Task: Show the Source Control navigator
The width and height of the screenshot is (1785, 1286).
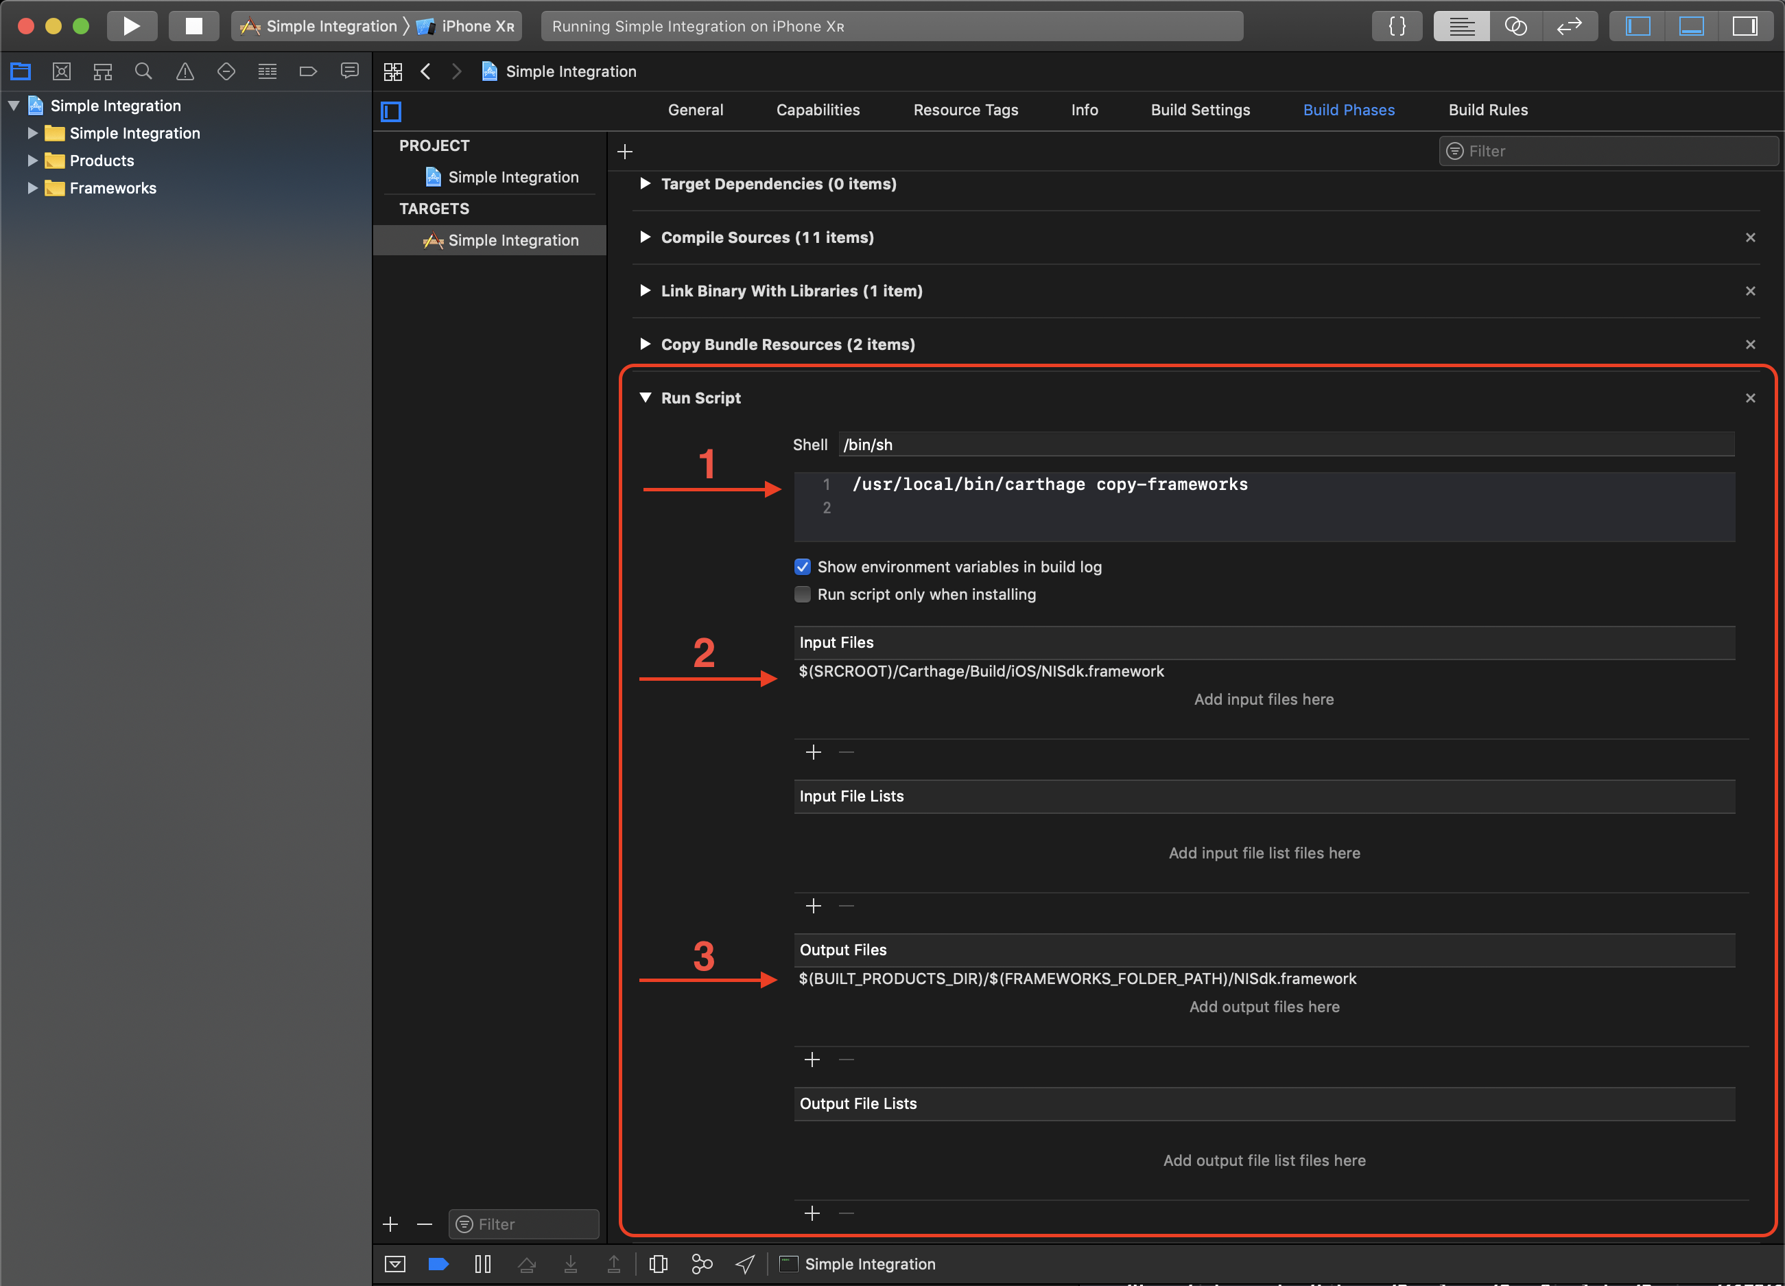Action: (x=61, y=71)
